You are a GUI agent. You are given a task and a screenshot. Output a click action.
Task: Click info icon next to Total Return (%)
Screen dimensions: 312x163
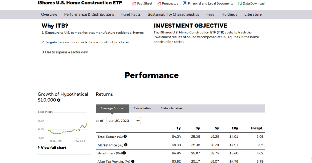(x=125, y=137)
